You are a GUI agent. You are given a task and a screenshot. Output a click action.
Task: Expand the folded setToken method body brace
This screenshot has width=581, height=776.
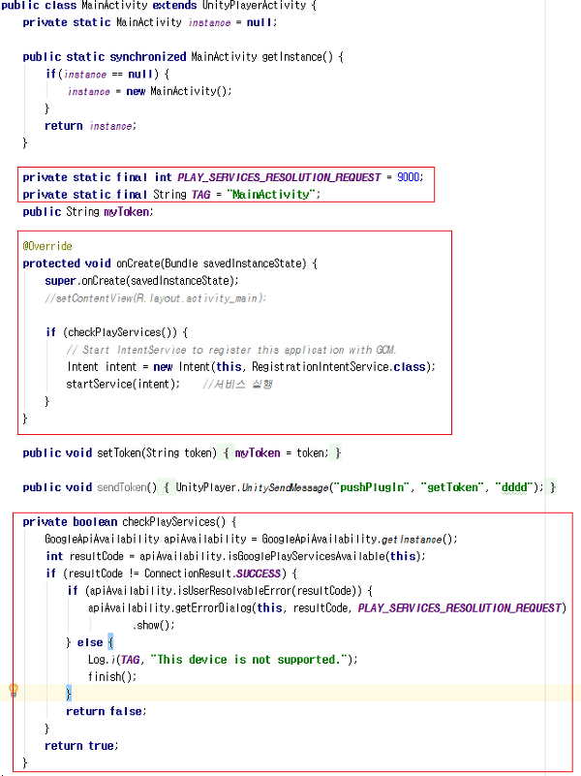click(227, 452)
